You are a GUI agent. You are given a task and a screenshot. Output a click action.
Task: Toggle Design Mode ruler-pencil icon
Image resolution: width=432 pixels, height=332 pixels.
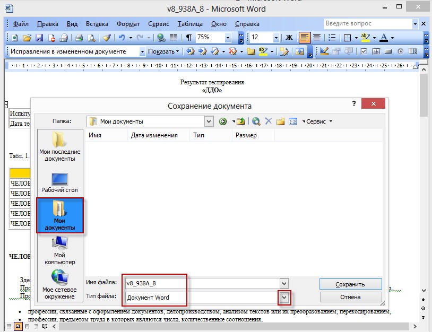click(x=324, y=51)
